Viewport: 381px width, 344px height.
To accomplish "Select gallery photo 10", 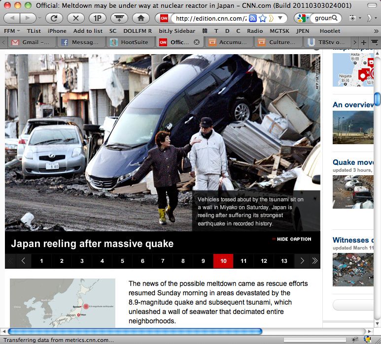I will tap(223, 261).
